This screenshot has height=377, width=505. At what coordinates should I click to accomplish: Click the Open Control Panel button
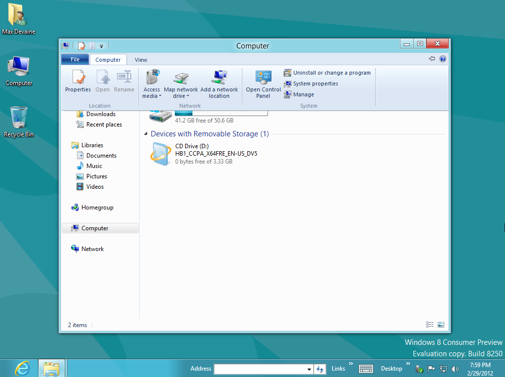[263, 84]
